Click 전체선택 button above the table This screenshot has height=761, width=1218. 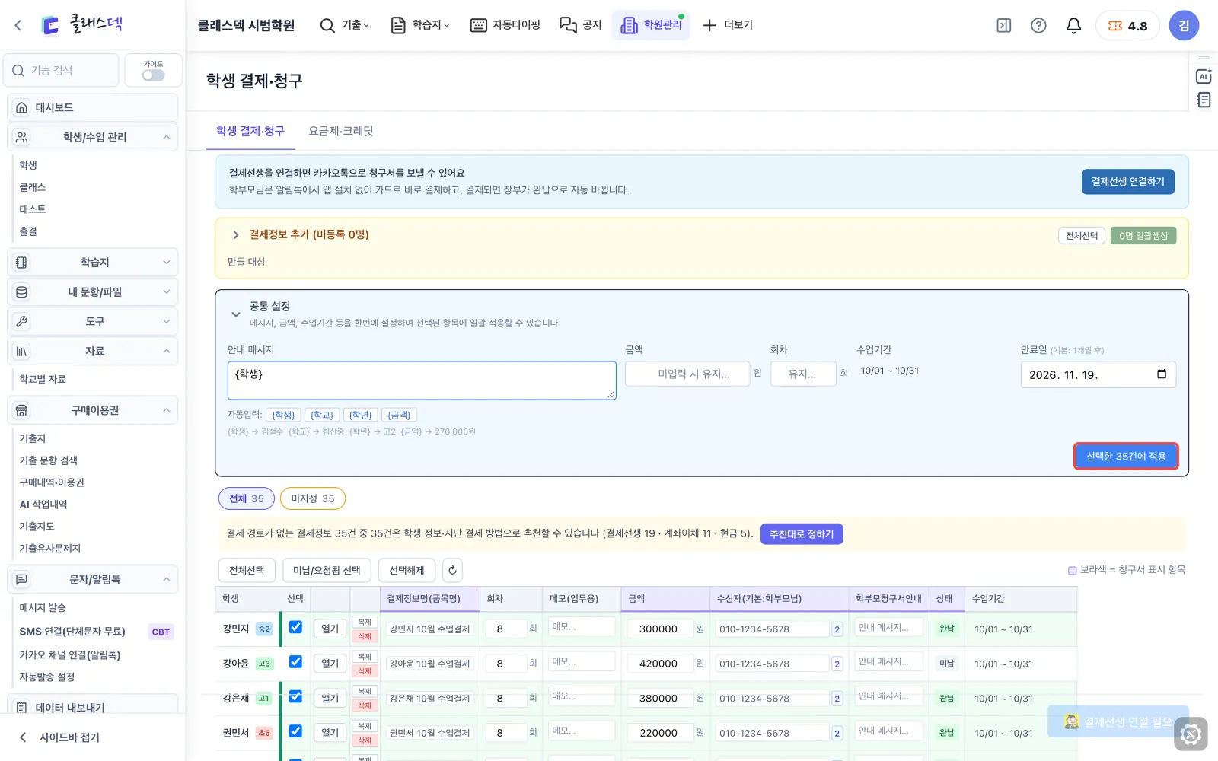247,570
